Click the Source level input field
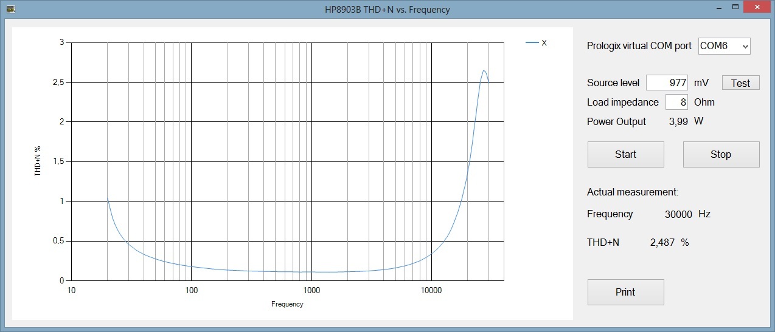Screen dimensions: 775x332 (667, 83)
